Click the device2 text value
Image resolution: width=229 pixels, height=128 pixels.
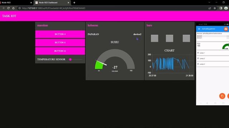[137, 34]
